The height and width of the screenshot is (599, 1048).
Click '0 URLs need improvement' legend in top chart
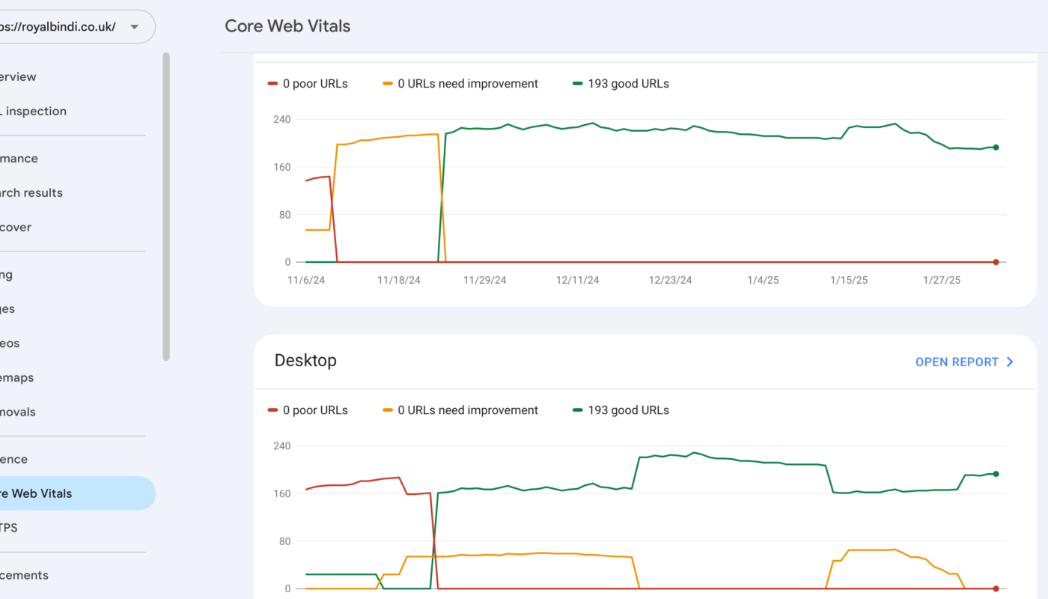point(460,84)
